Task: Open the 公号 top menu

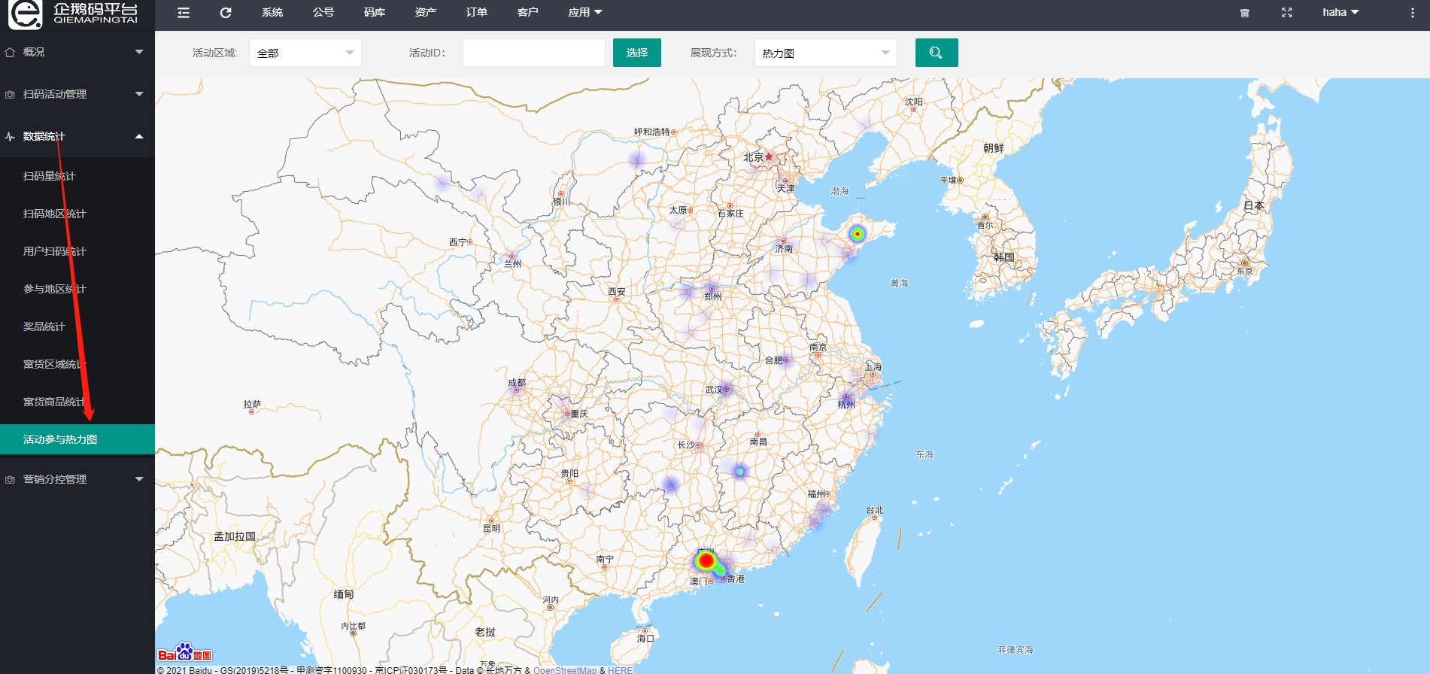Action: [x=323, y=13]
